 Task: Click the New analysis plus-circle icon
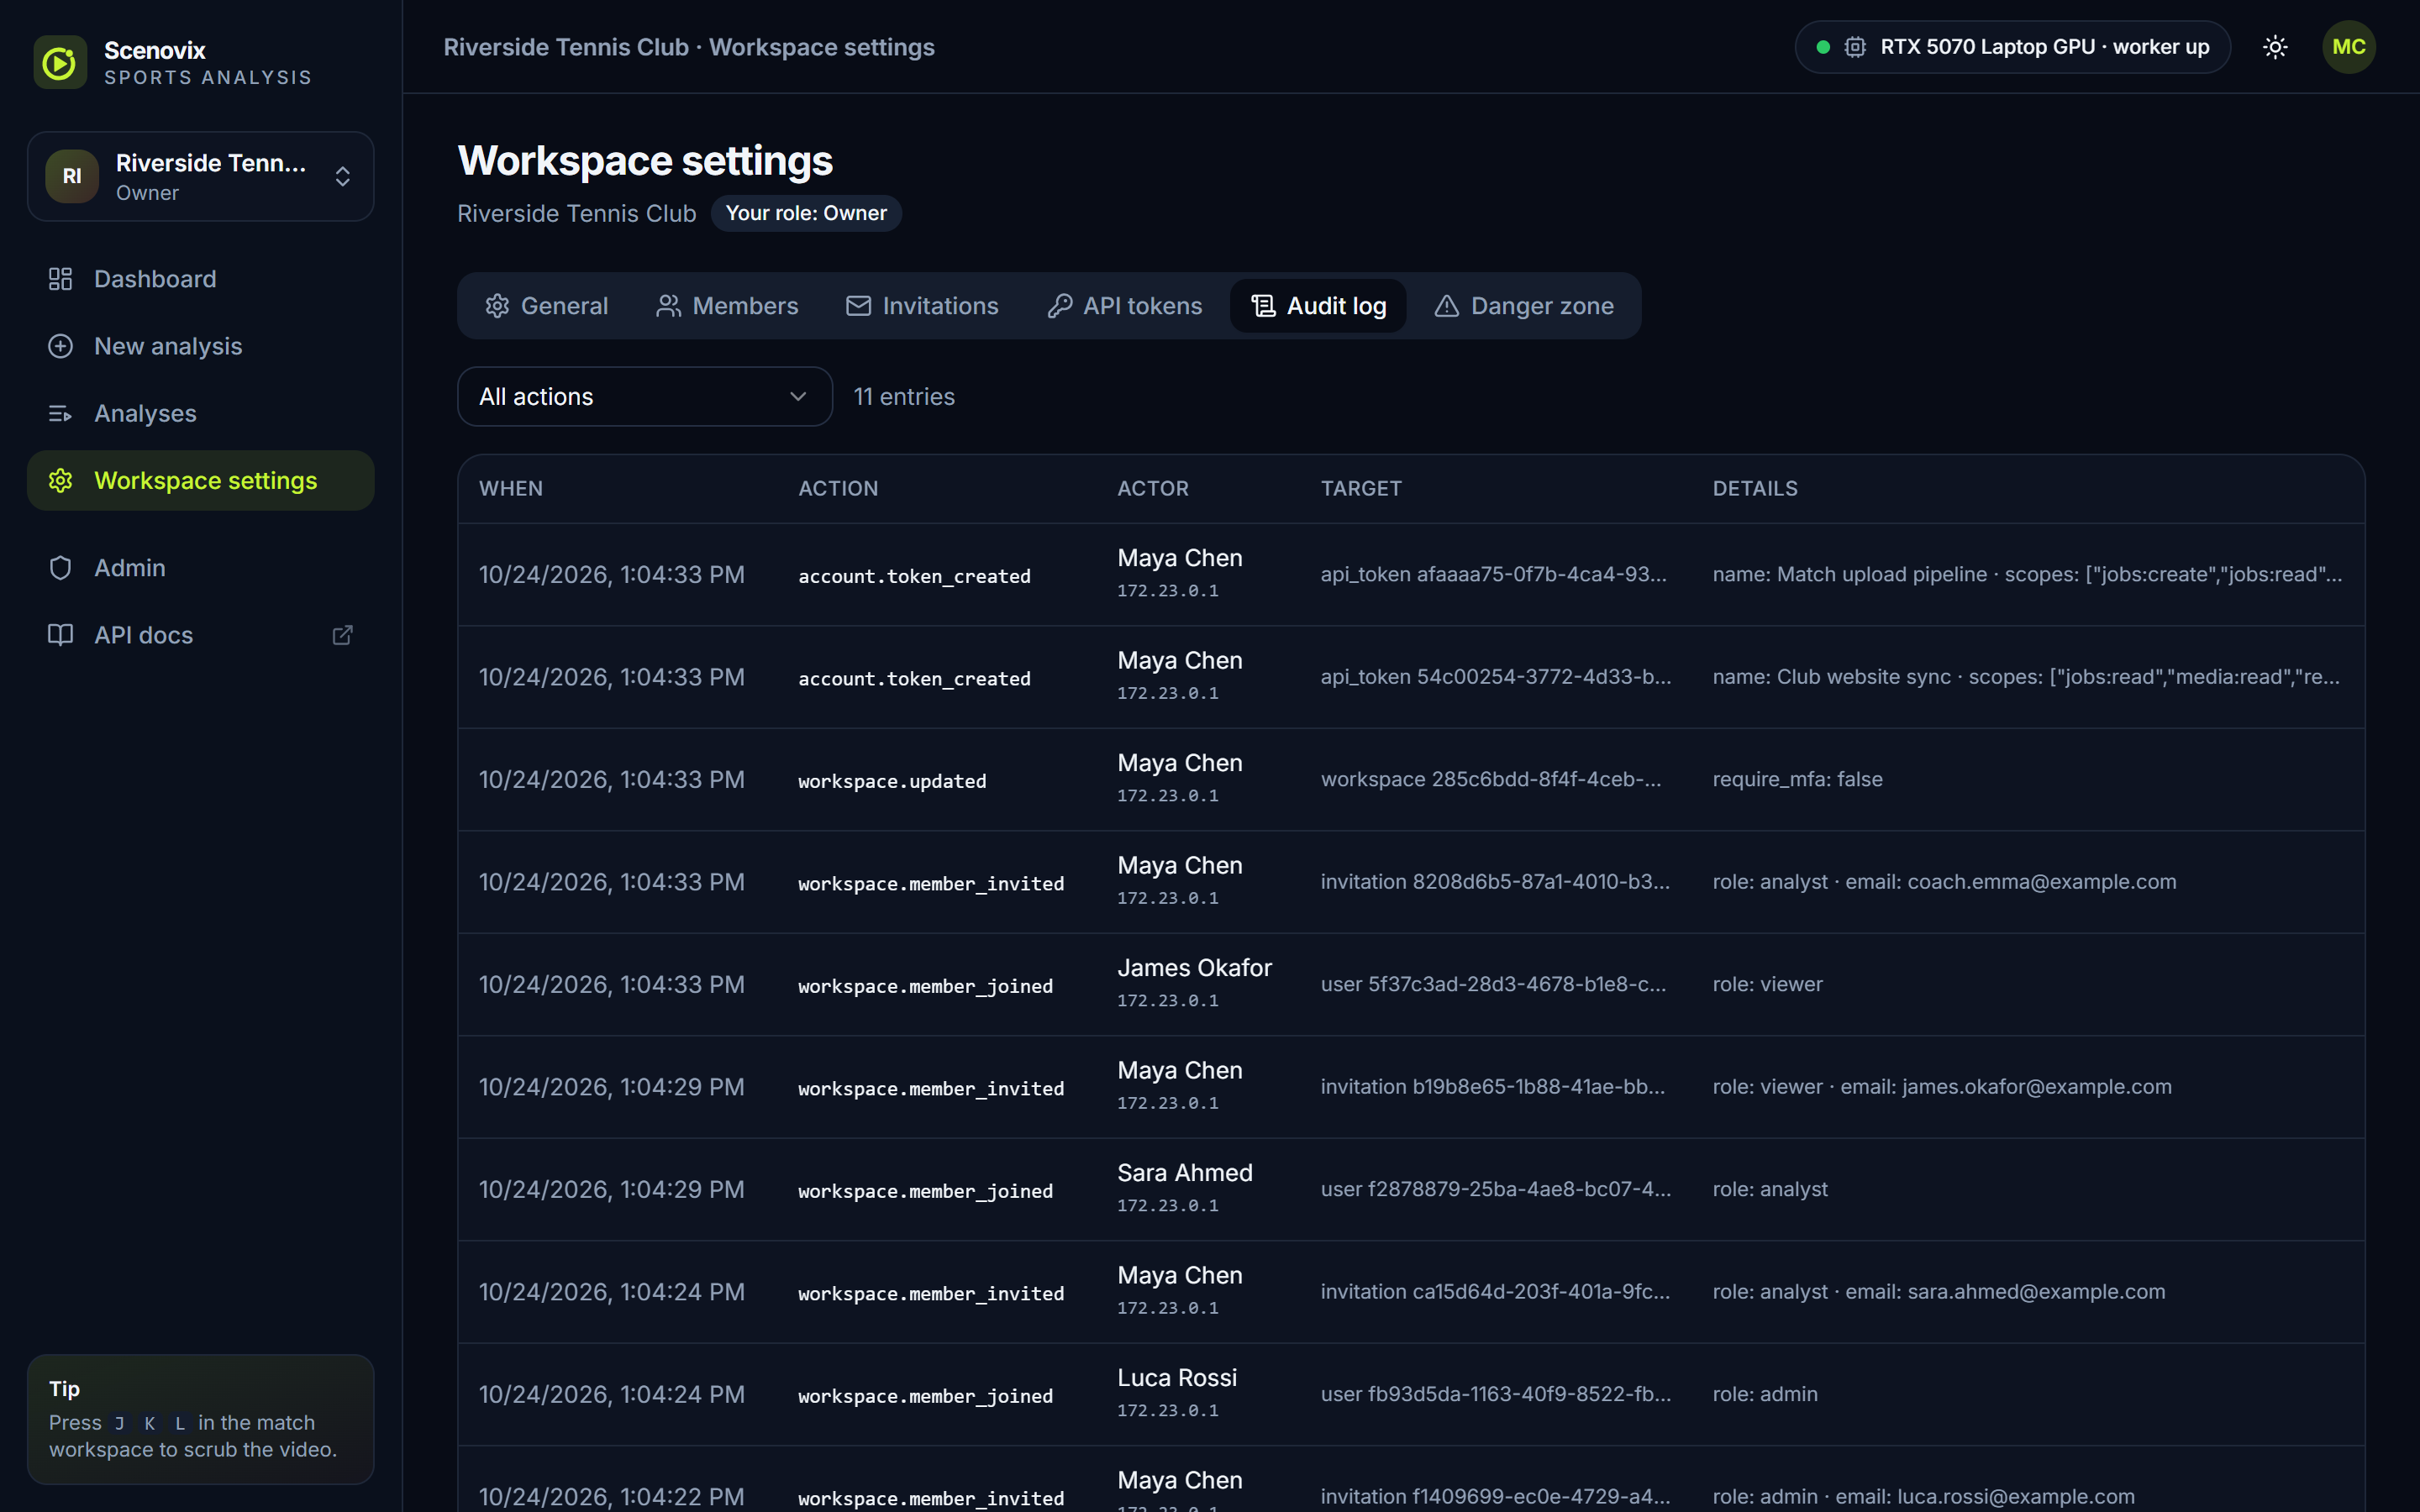tap(60, 346)
